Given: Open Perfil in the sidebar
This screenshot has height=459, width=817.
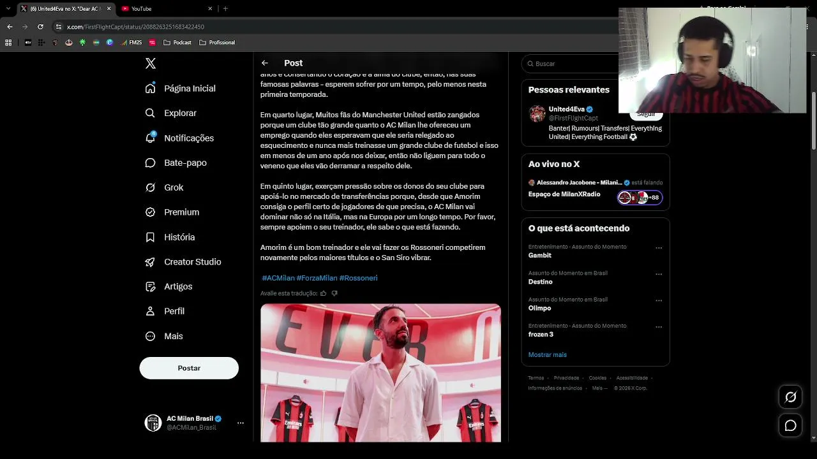Looking at the screenshot, I should [165, 311].
